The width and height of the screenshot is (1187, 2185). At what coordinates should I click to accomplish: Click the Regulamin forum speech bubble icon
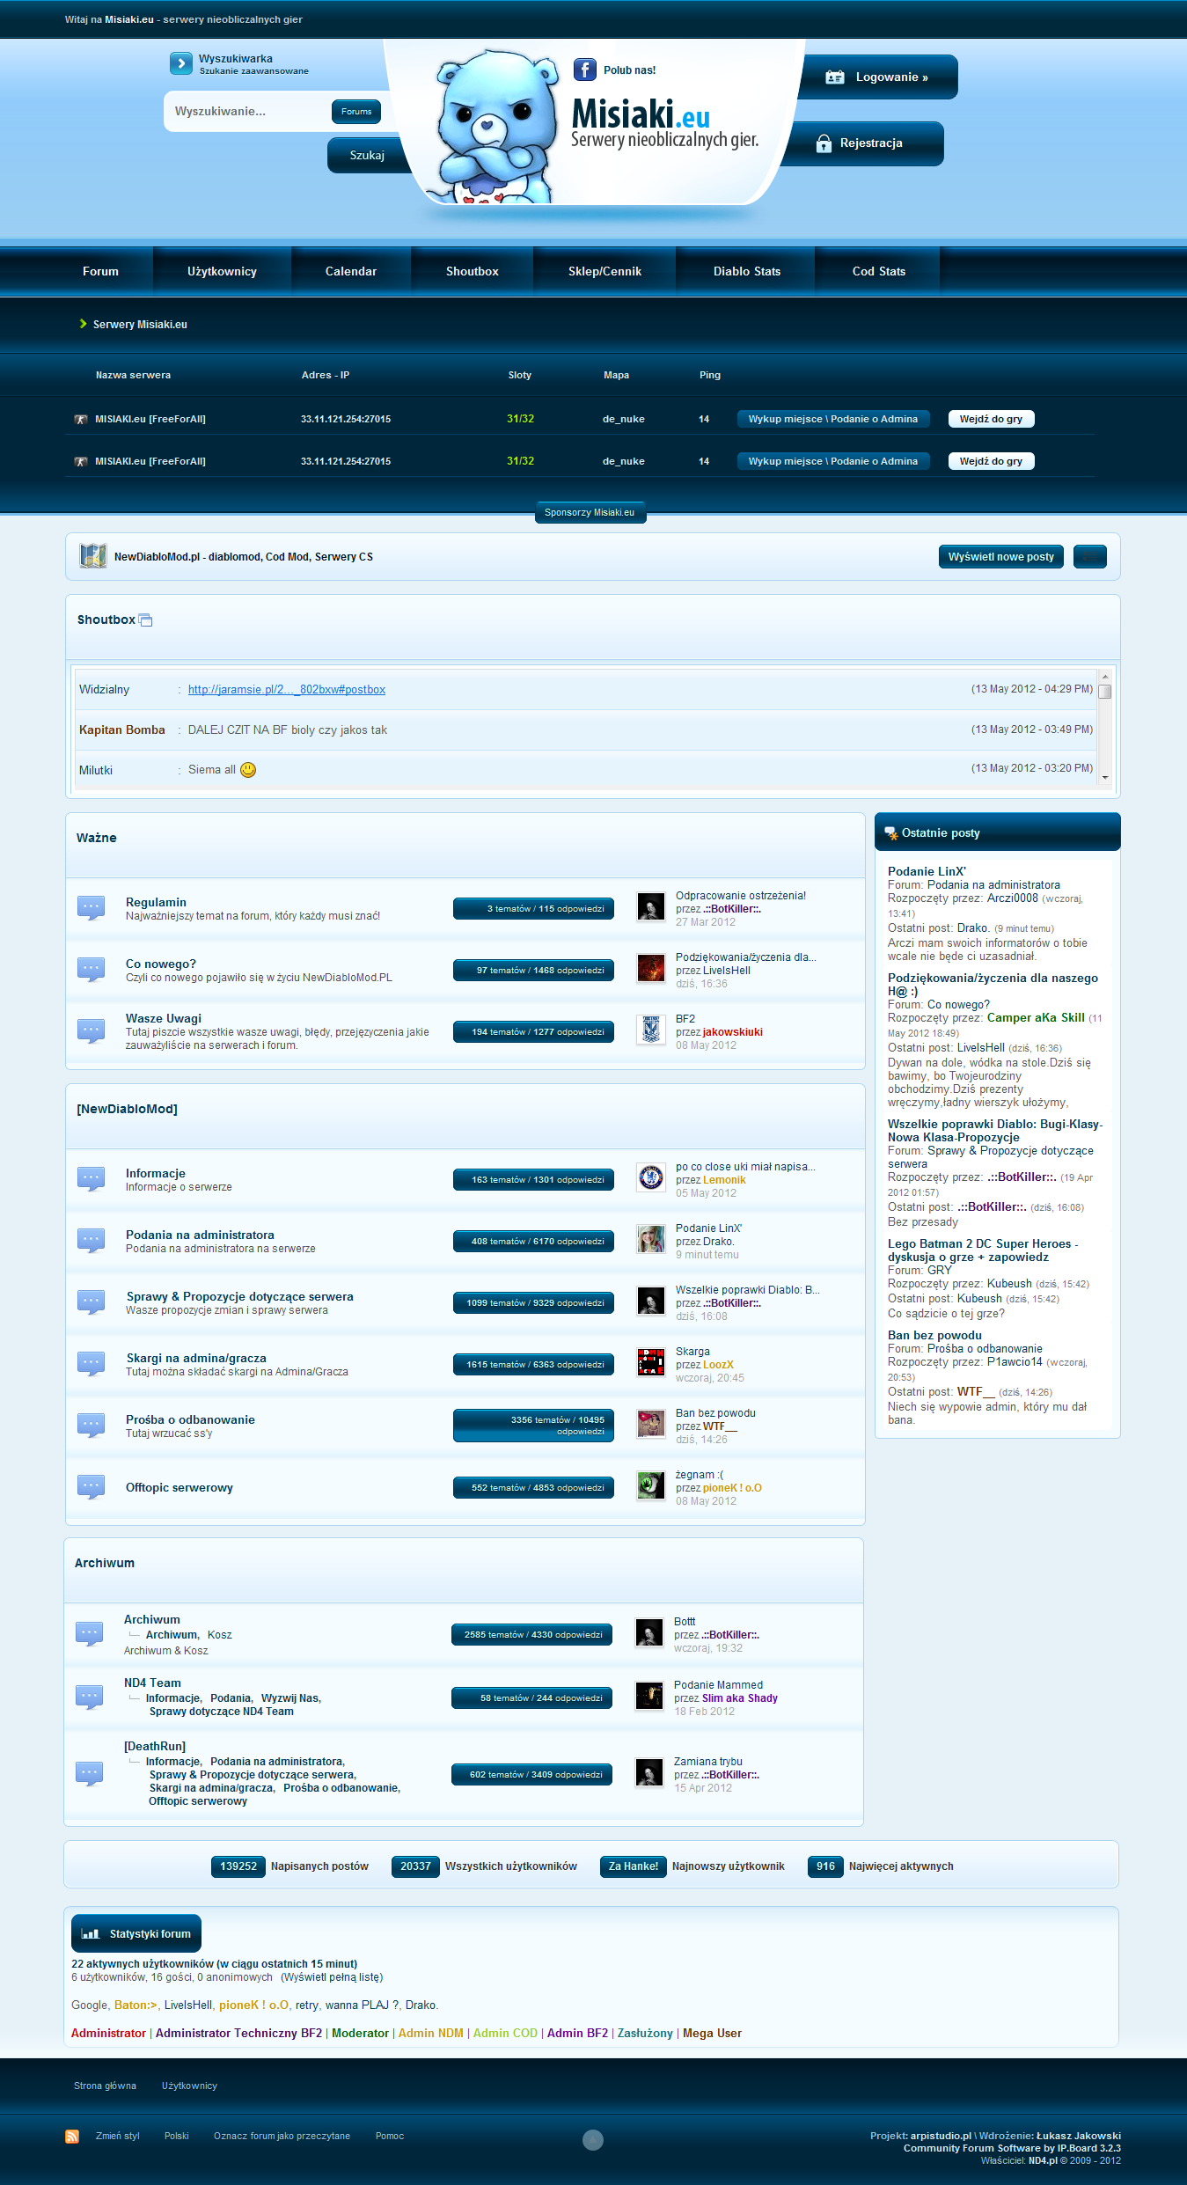[91, 907]
